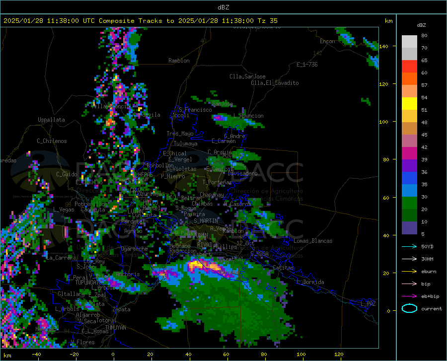Viewport: 447px width, 361px height.
Task: Click the 'Potrerillos' map label
Action: [91, 204]
